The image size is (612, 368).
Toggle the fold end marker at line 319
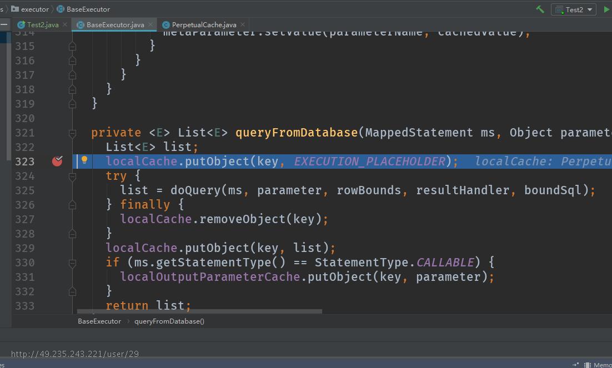coord(72,104)
